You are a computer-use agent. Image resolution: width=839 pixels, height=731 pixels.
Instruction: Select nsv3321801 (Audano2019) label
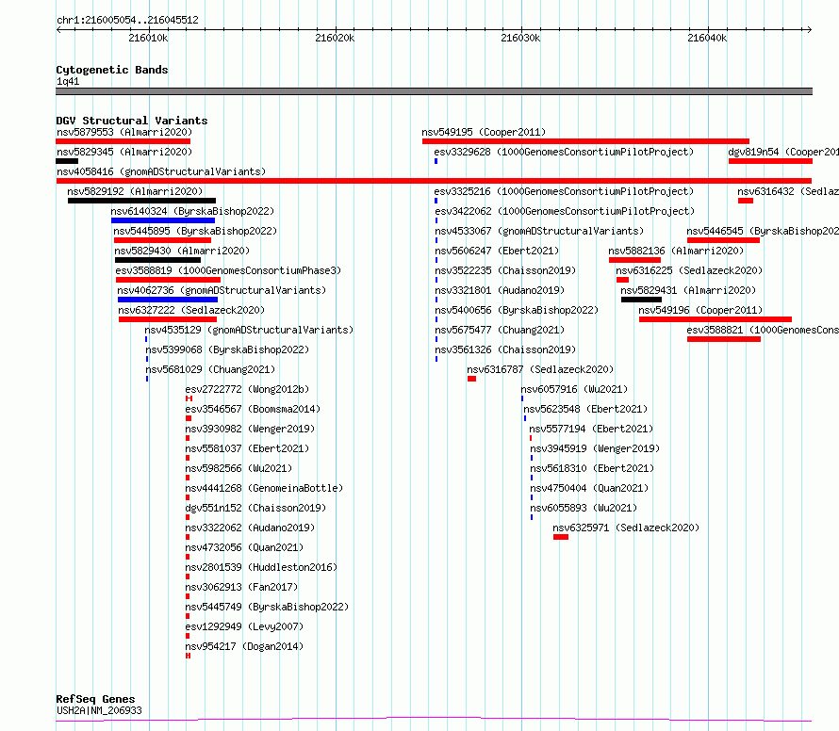click(500, 290)
